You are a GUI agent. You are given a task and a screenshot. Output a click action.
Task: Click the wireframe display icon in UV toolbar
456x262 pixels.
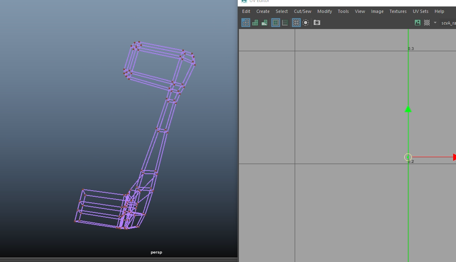246,23
